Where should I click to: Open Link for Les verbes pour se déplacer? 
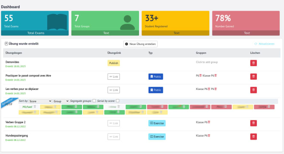pos(114,90)
